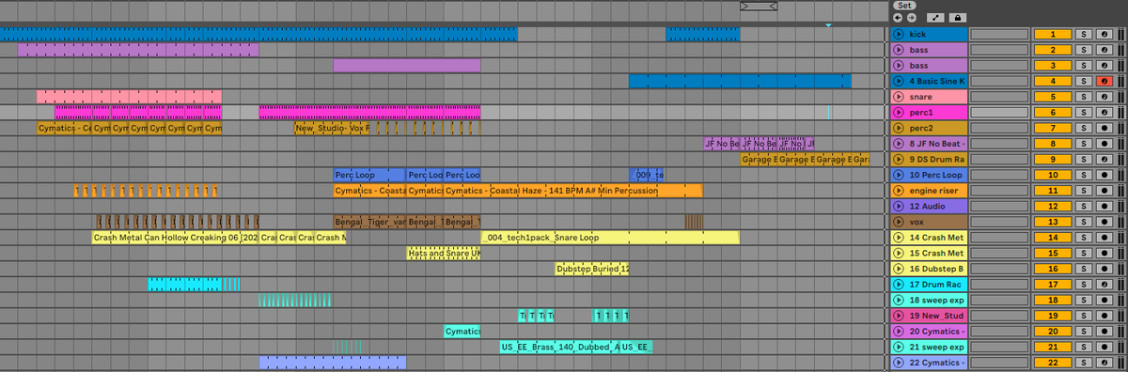Arm track 22 Cymatics
Image resolution: width=1128 pixels, height=372 pixels.
[x=1104, y=363]
